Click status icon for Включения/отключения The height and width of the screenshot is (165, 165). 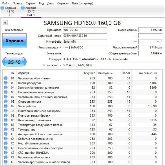(5, 120)
